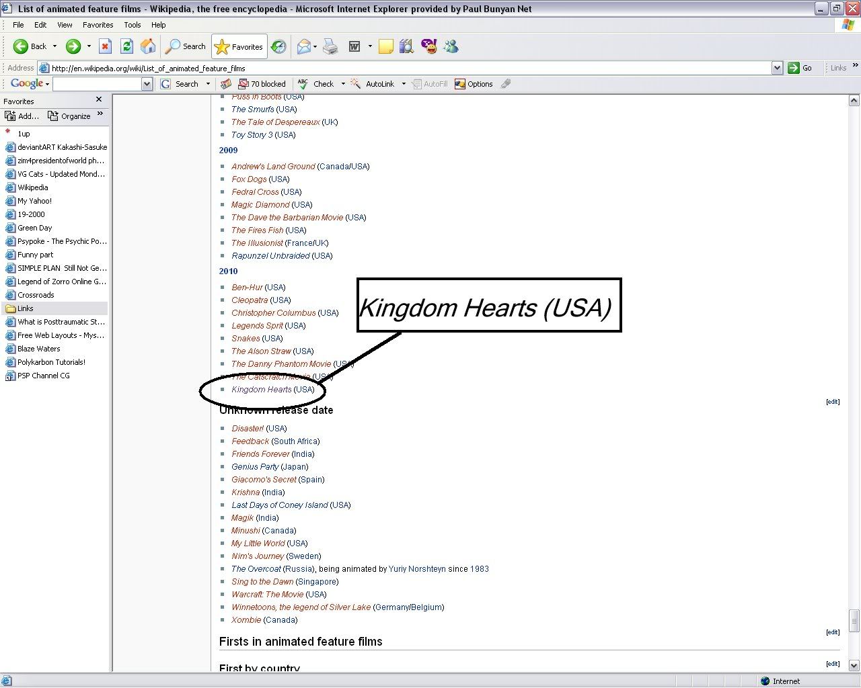Image resolution: width=861 pixels, height=688 pixels.
Task: Open the View menu
Action: click(x=65, y=25)
